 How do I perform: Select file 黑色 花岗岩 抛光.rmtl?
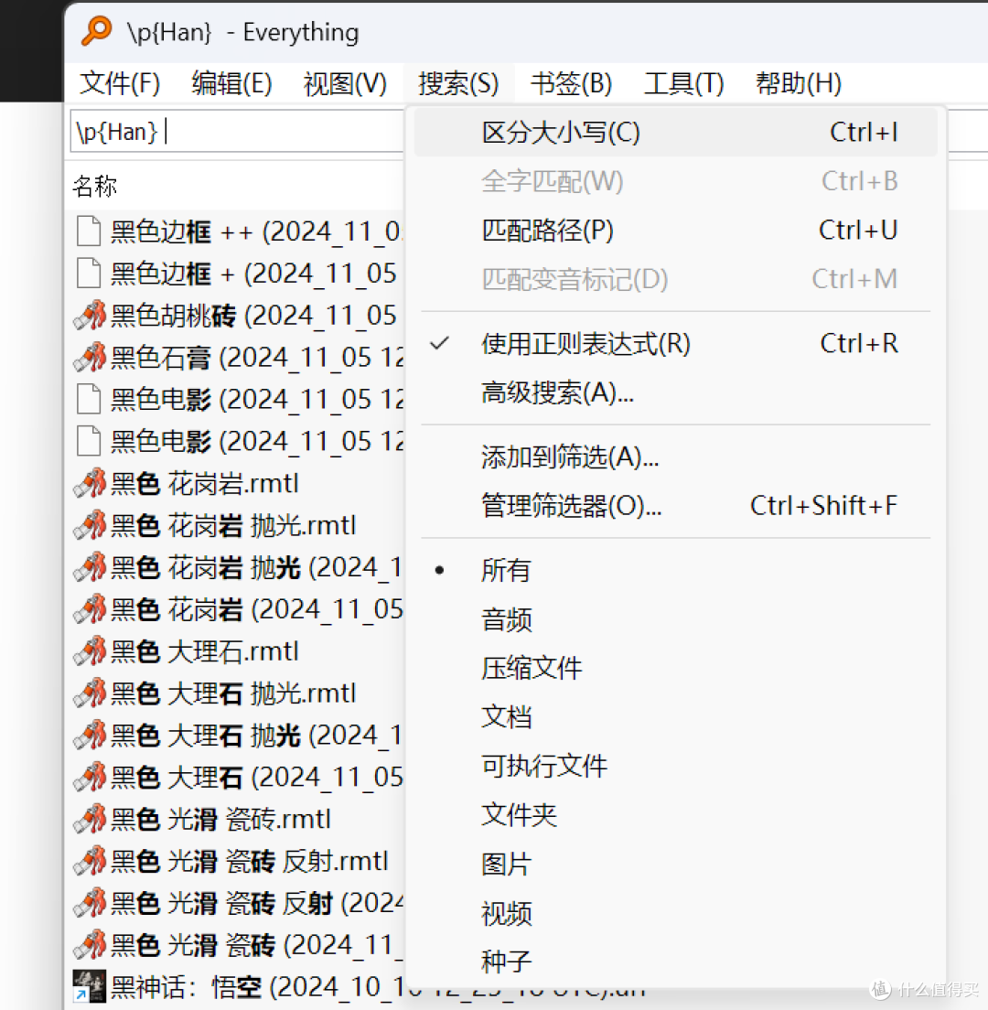click(x=233, y=525)
